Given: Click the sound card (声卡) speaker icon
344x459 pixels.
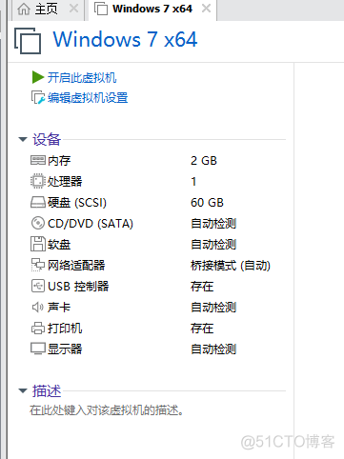Looking at the screenshot, I should coord(38,307).
